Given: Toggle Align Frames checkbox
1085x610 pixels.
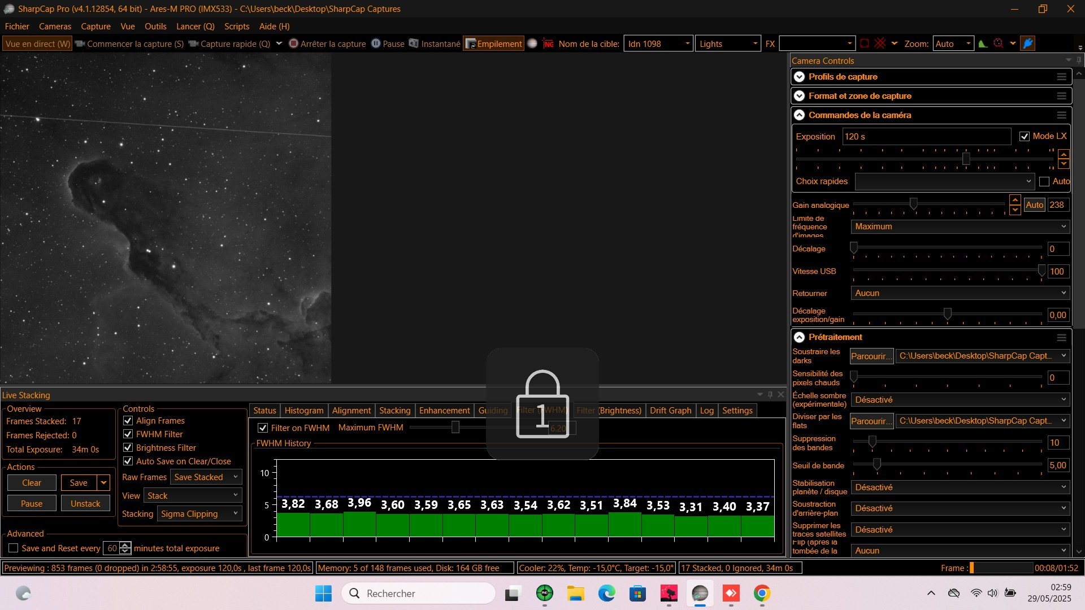Looking at the screenshot, I should [128, 421].
